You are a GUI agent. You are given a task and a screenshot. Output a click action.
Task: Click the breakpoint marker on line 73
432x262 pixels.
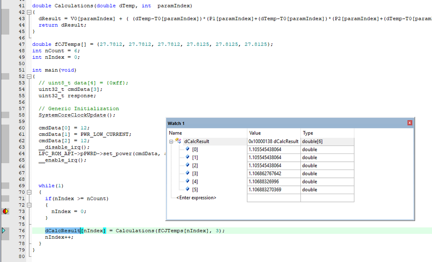[x=6, y=211]
